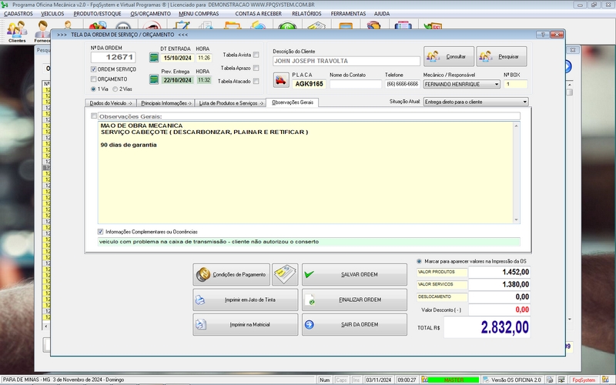Expand the Situação Atual dropdown
This screenshot has width=616, height=385.
click(525, 102)
